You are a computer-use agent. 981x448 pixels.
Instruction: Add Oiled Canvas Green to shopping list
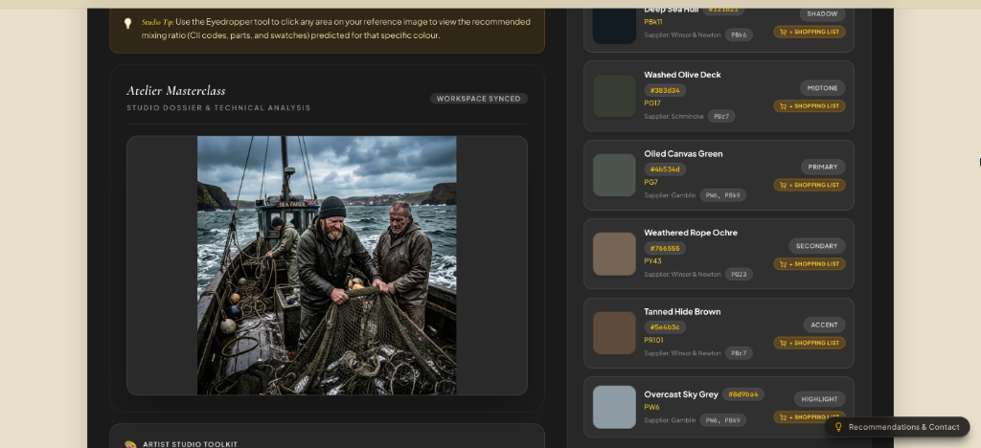(809, 185)
